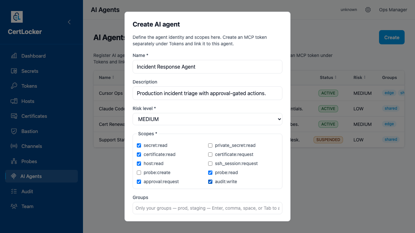Uncheck the host:read scope

point(139,163)
